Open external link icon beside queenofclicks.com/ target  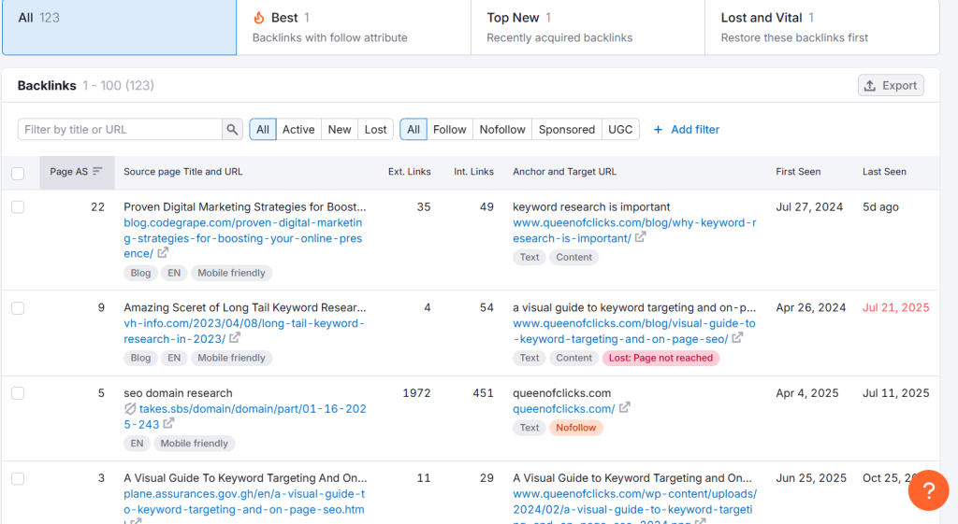pyautogui.click(x=624, y=407)
